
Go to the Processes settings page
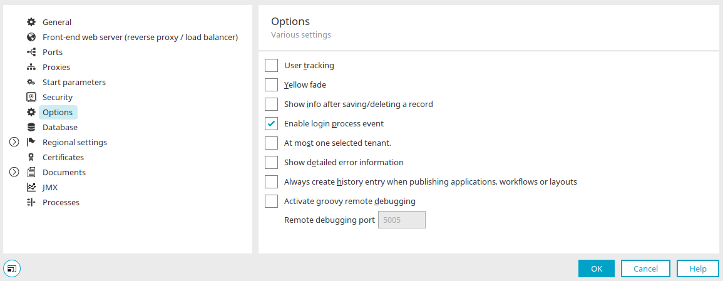point(61,203)
